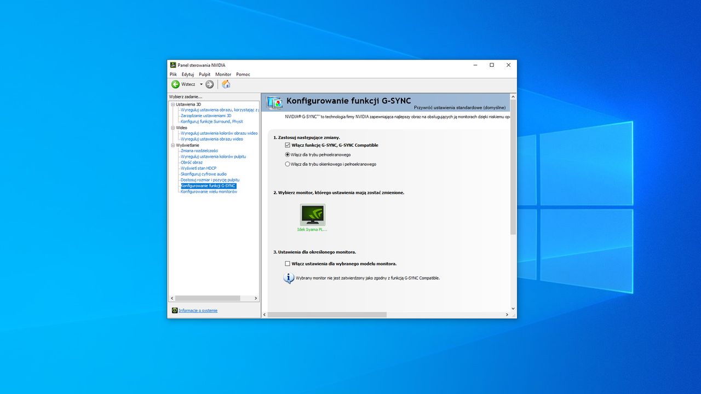Screen dimensions: 701x394
Task: Open Skonfiguruj cyfrowe audio
Action: (204, 174)
